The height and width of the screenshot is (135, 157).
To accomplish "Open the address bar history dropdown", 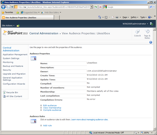I will pos(92,7).
